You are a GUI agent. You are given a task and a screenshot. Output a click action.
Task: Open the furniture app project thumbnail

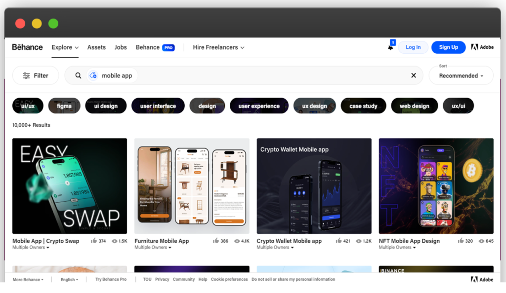[192, 186]
